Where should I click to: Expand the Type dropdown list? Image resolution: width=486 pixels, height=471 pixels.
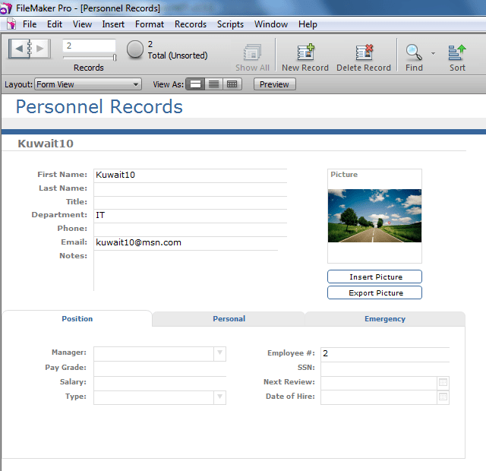(219, 397)
